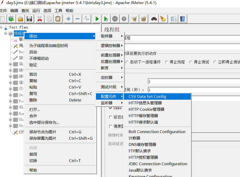Expand the Sw controller tree node
This screenshot has height=177, width=240.
[10, 95]
